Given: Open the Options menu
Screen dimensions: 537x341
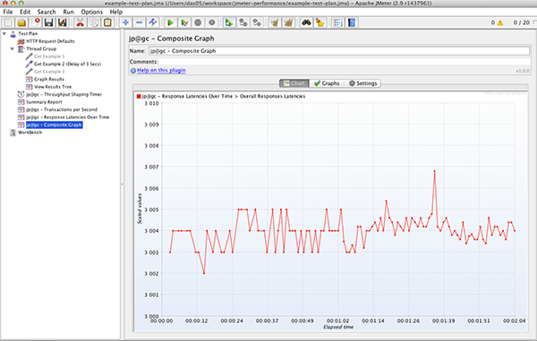Looking at the screenshot, I should 92,12.
